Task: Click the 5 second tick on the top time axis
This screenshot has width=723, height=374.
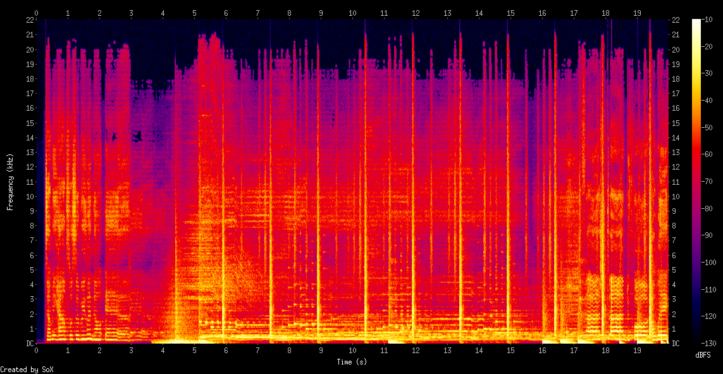Action: click(x=195, y=13)
